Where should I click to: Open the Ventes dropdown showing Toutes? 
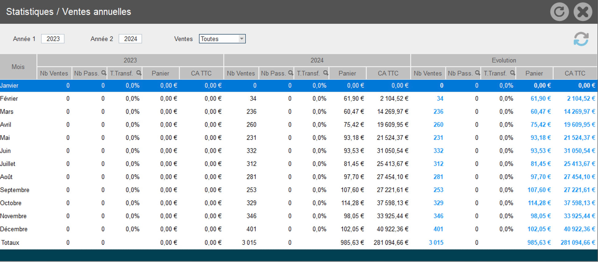[222, 39]
